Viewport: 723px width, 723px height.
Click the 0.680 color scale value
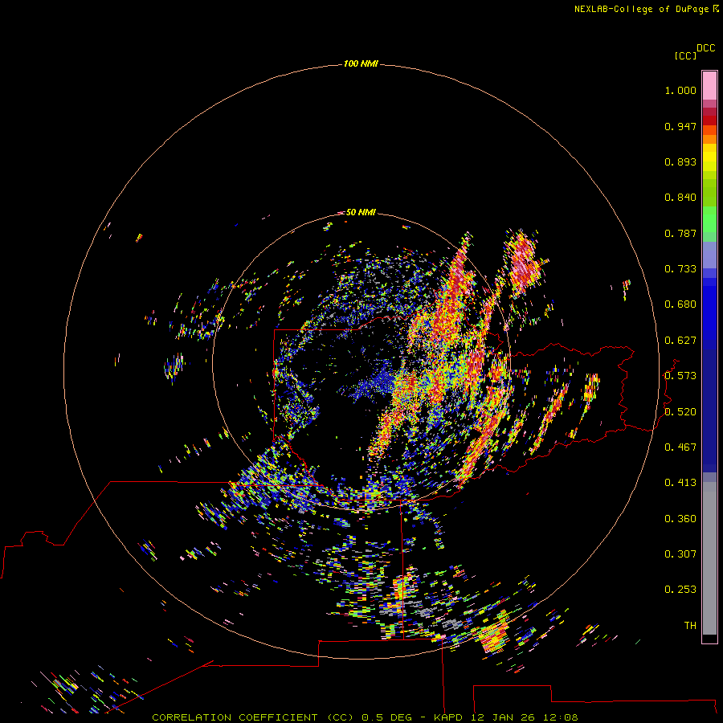pyautogui.click(x=680, y=304)
